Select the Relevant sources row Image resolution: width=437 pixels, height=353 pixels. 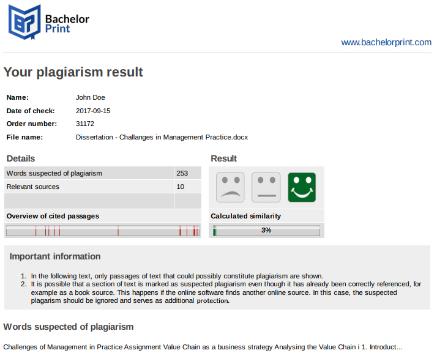point(103,187)
